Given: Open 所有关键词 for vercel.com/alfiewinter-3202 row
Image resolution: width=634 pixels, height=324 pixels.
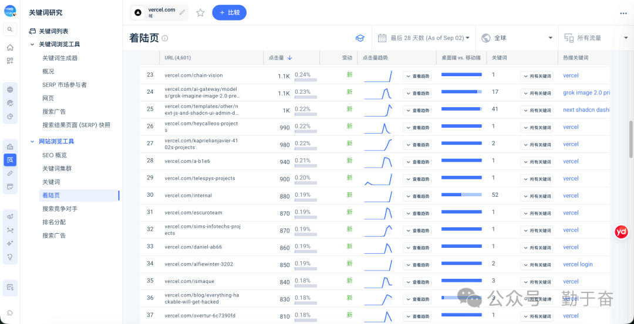Looking at the screenshot, I should click(x=537, y=265).
